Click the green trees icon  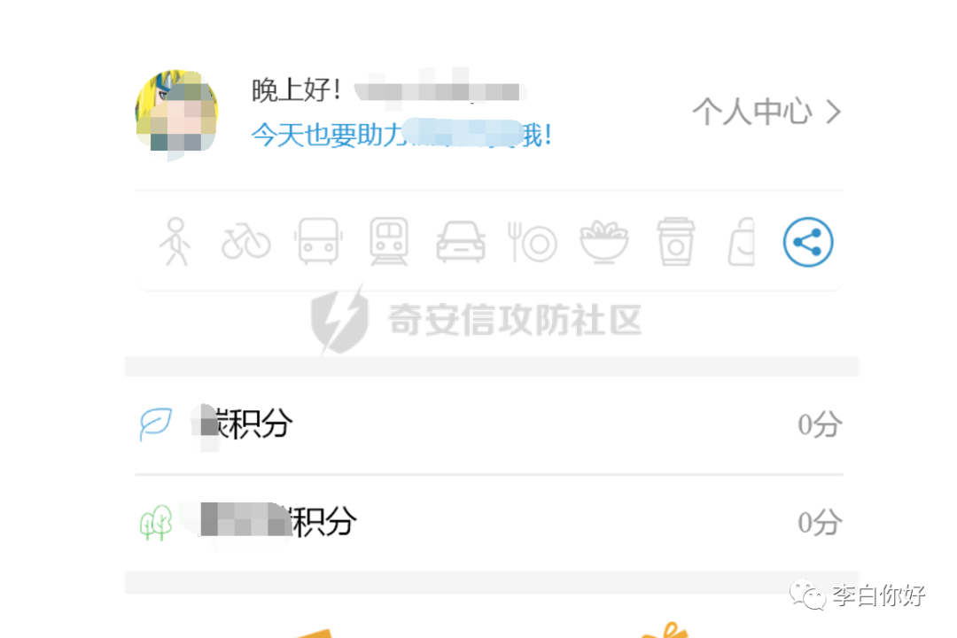156,523
